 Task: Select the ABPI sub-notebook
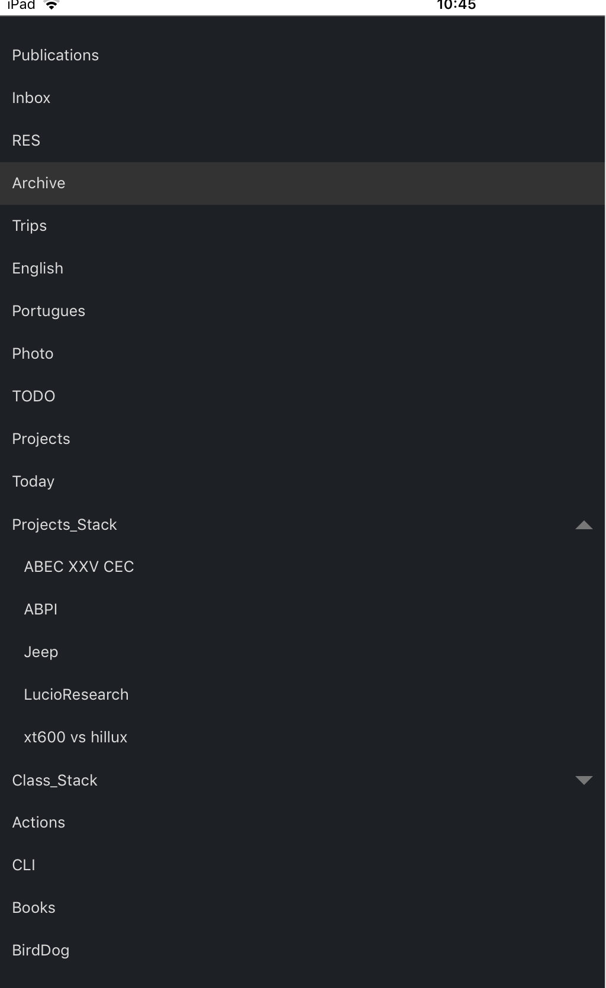(x=41, y=609)
